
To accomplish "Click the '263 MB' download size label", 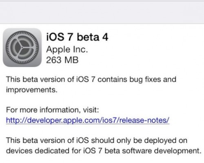I will point(62,60).
